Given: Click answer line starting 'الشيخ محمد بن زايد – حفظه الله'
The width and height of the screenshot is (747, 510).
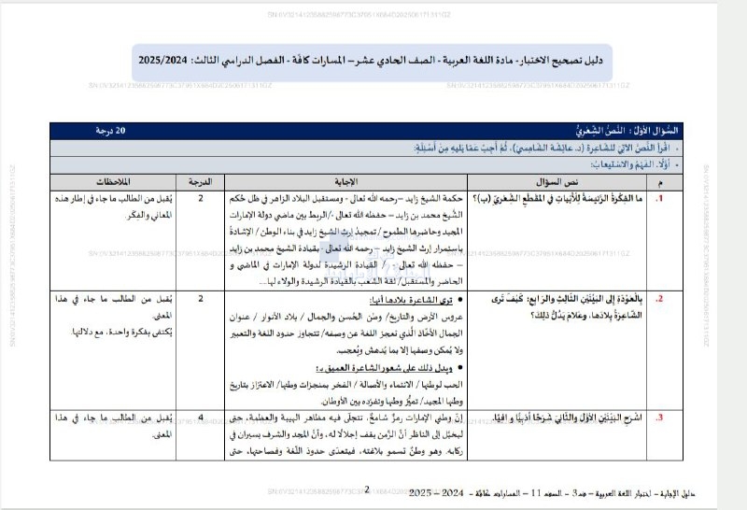Looking at the screenshot, I should coord(345,216).
